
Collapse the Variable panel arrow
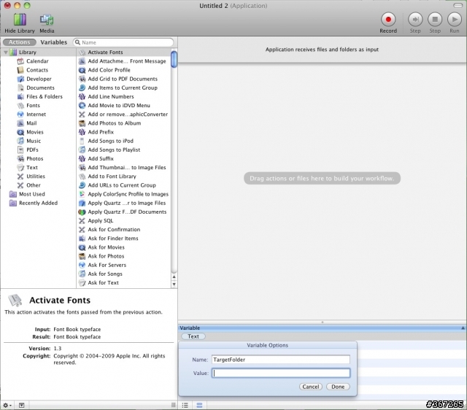pyautogui.click(x=463, y=328)
